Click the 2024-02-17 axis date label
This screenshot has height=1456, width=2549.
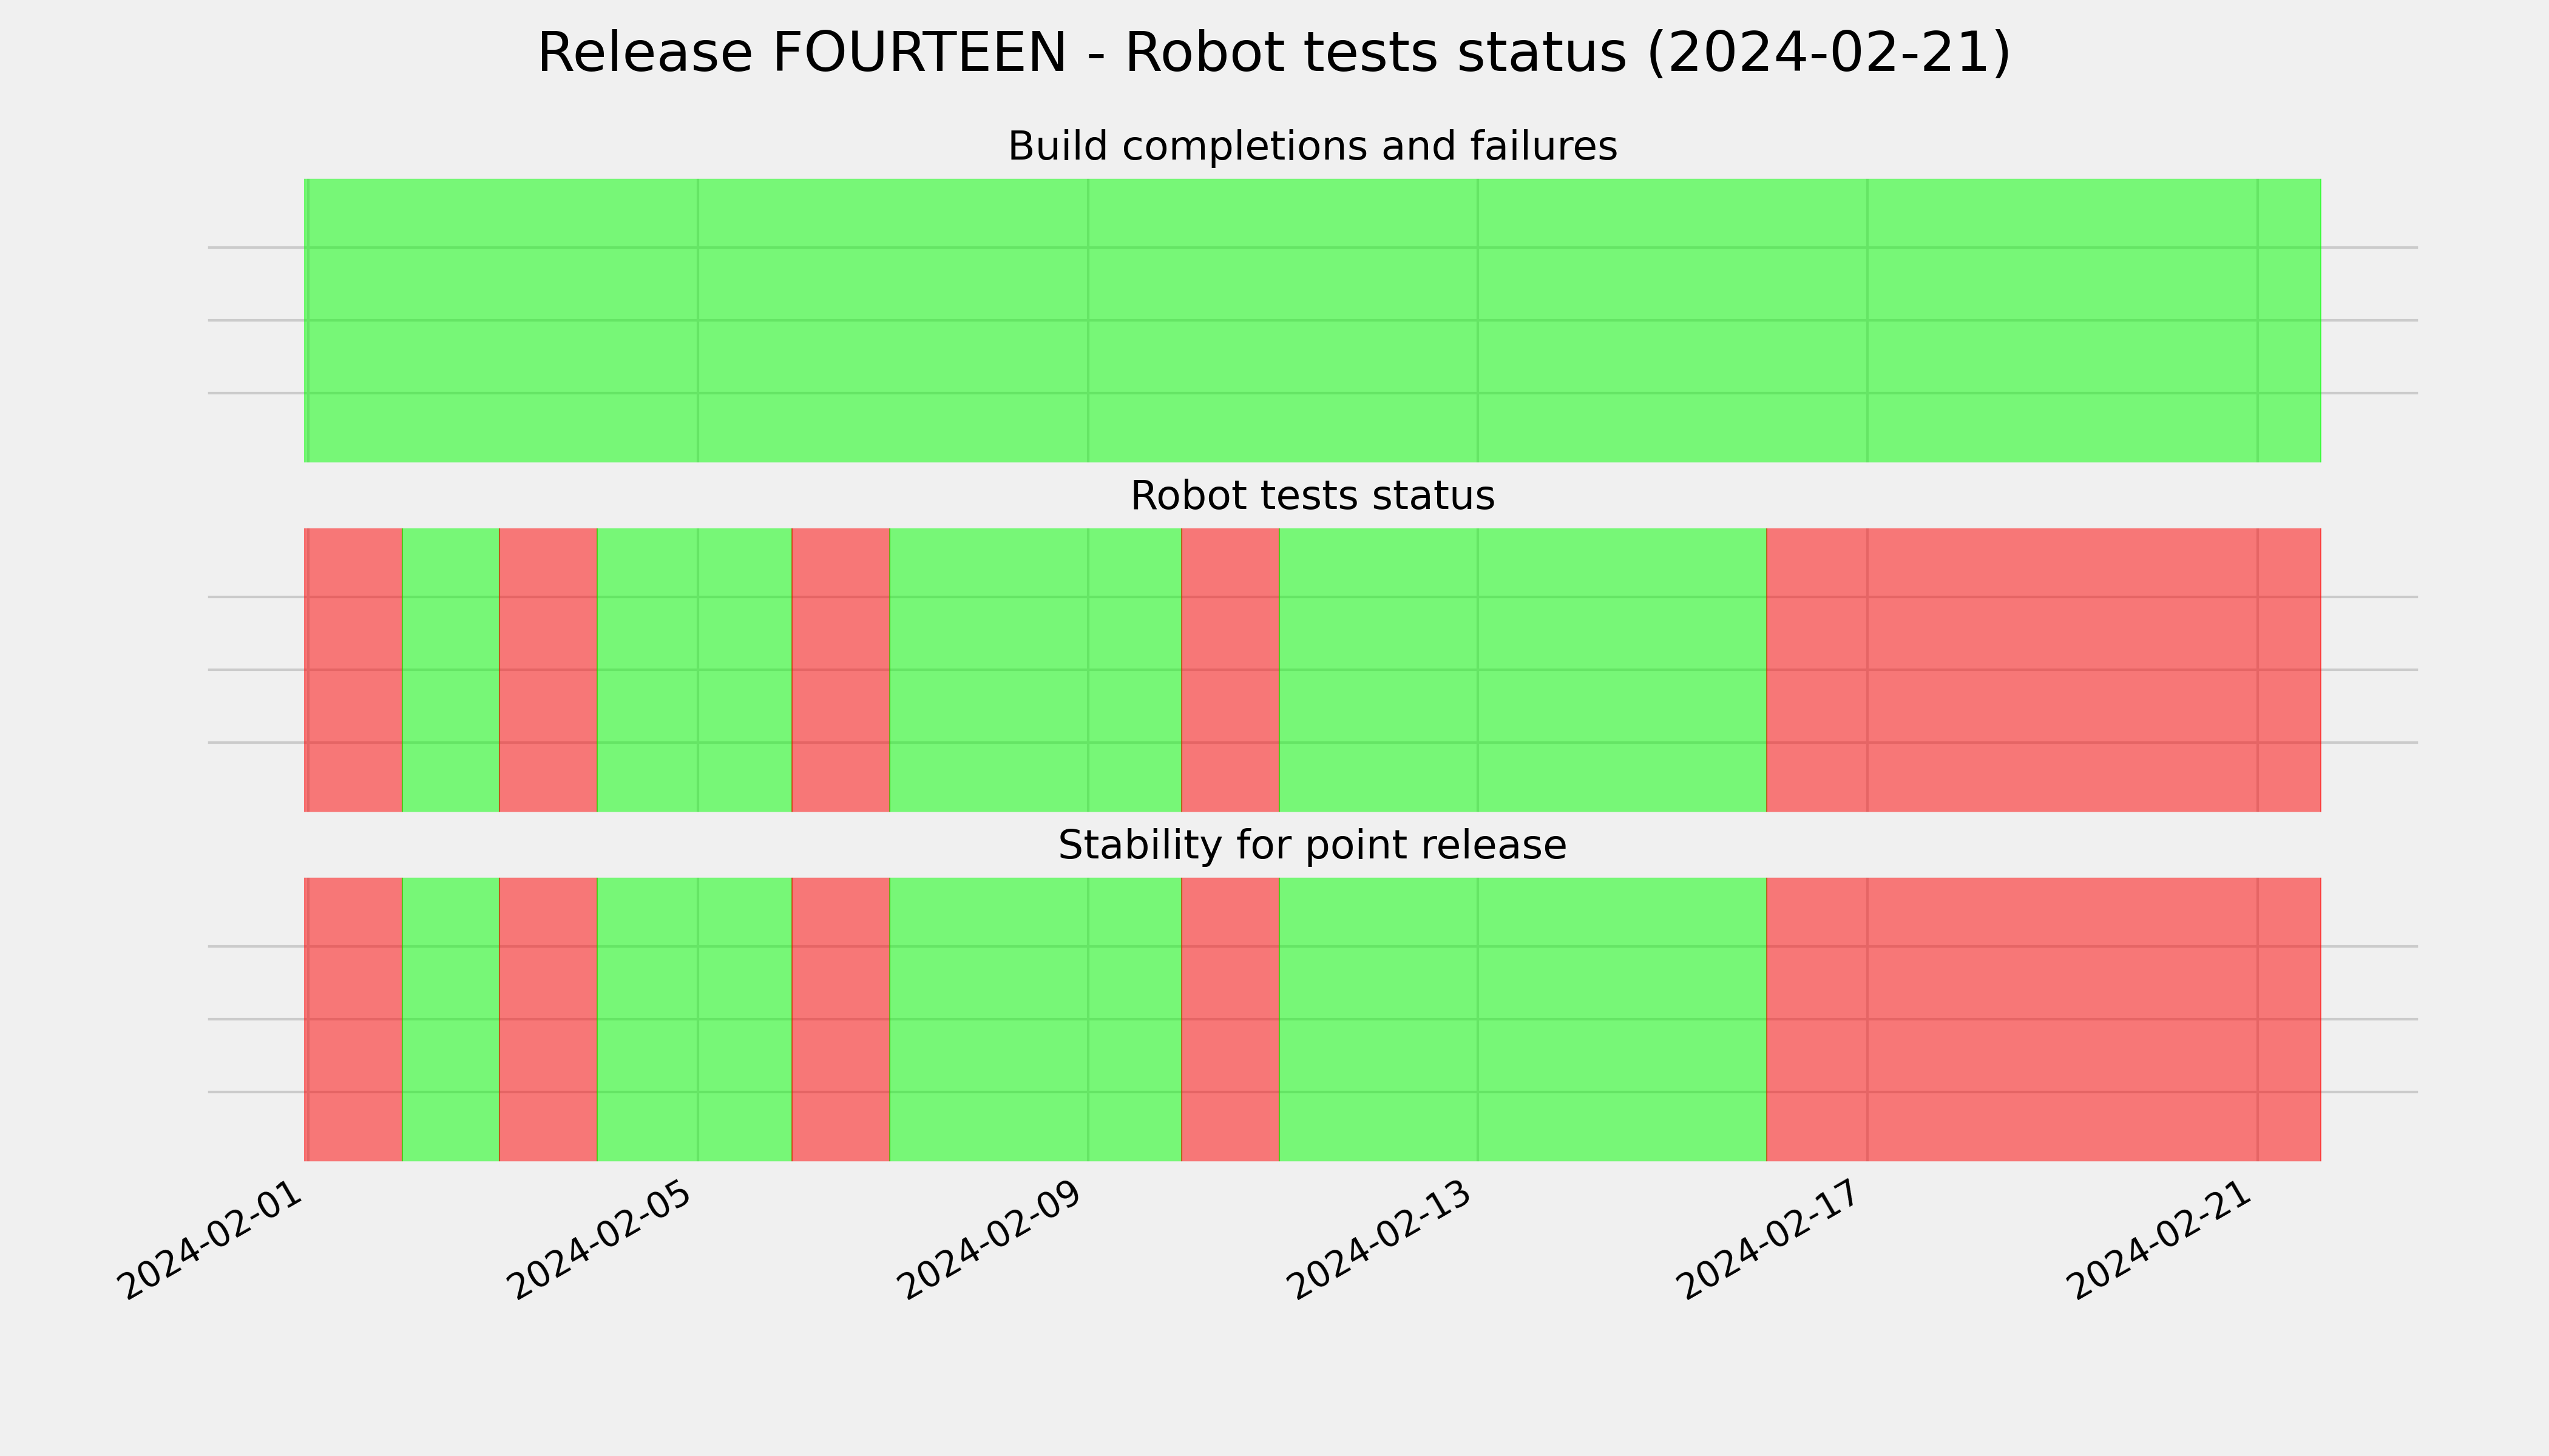tap(1771, 1240)
